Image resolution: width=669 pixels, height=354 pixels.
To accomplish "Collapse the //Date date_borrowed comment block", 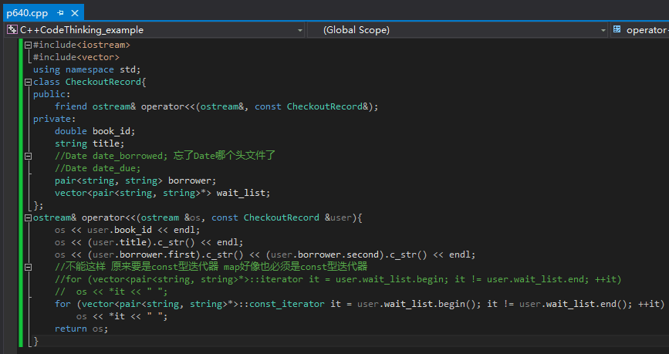I will pyautogui.click(x=29, y=156).
